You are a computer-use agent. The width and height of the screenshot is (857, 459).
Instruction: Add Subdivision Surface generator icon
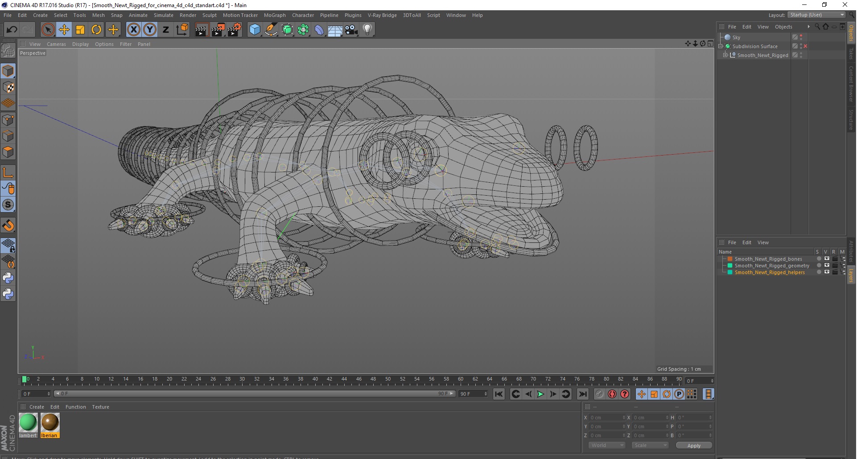pyautogui.click(x=287, y=30)
